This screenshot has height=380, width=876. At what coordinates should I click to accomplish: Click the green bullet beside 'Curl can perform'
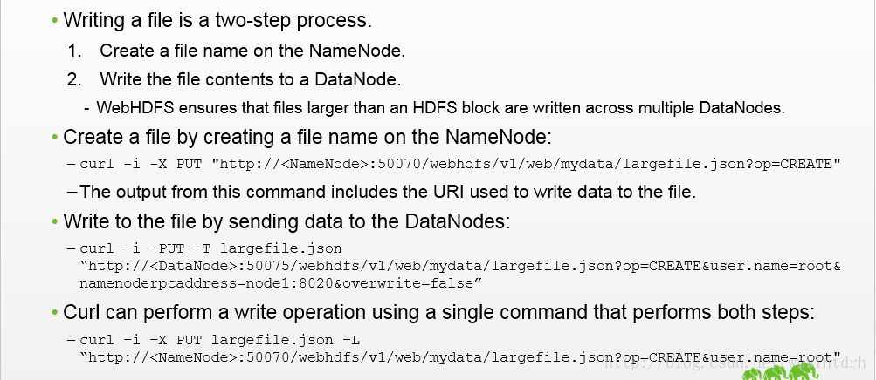[x=55, y=313]
